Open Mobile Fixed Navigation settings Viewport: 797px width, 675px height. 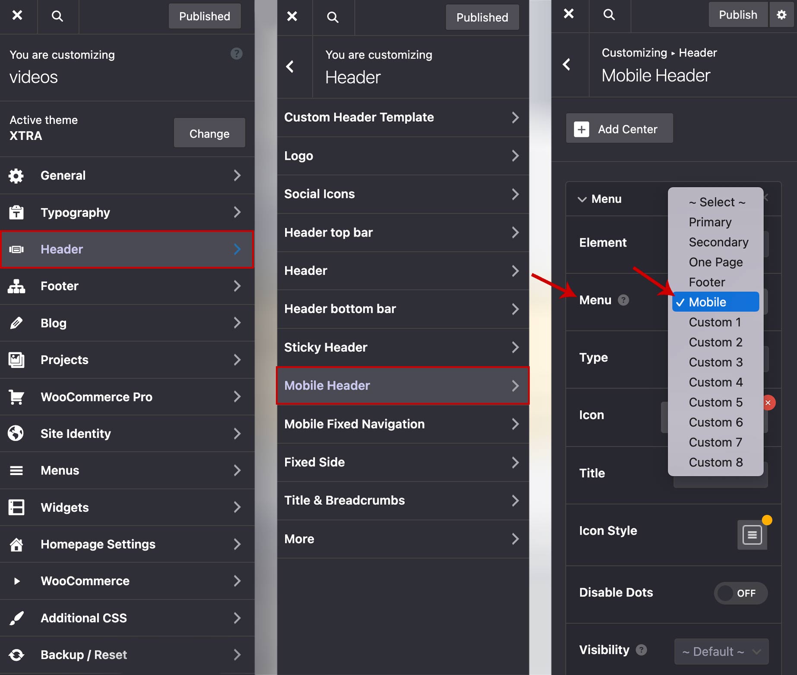402,424
